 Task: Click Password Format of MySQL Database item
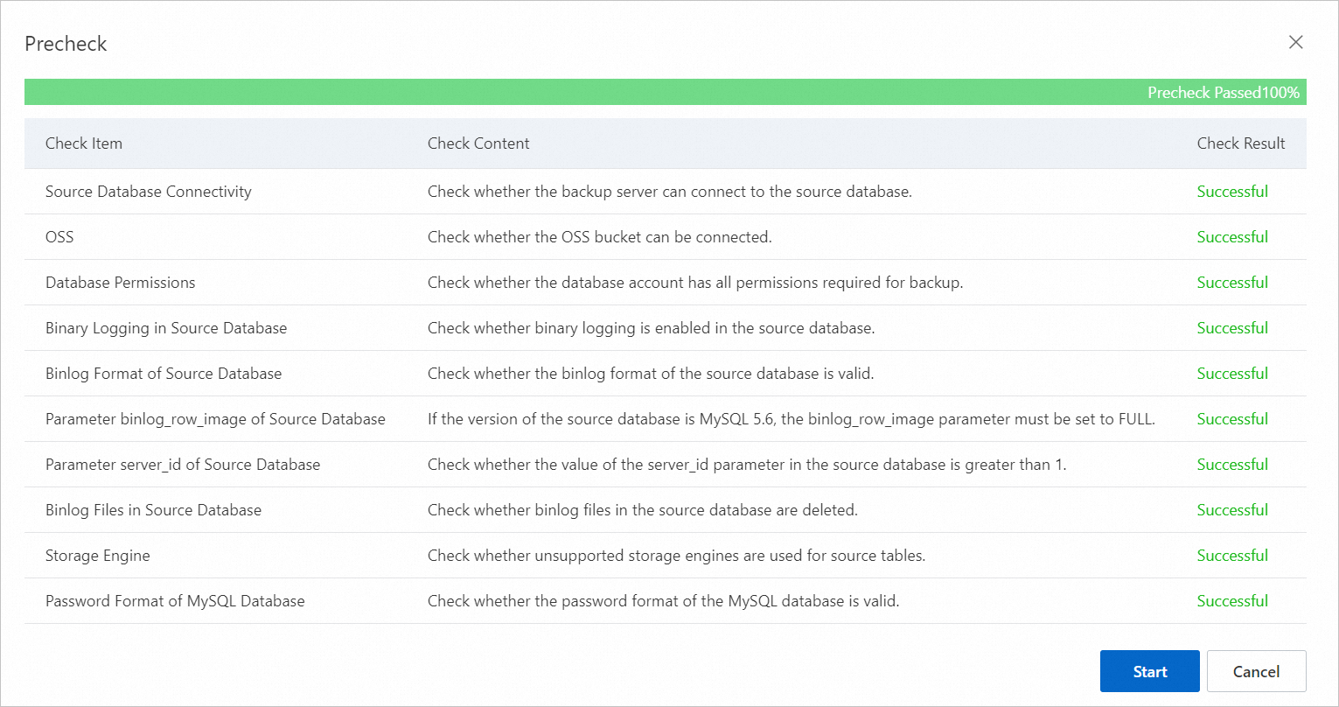[175, 601]
